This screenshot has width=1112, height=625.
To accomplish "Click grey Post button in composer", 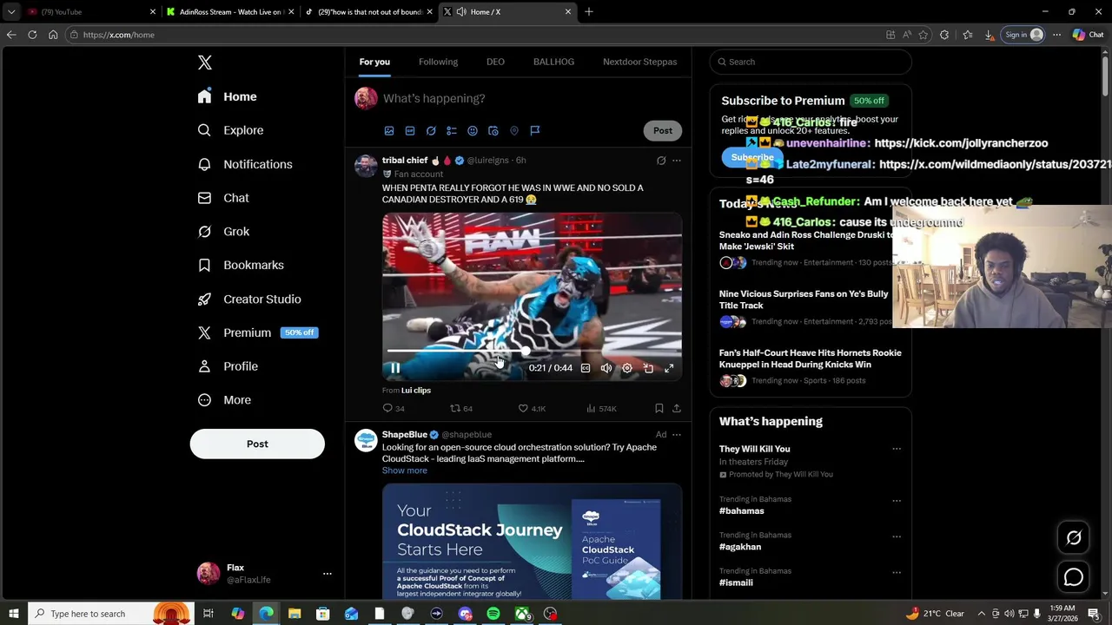I will [x=663, y=130].
